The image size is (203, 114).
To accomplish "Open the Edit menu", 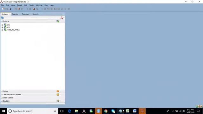I will [x=7, y=5].
